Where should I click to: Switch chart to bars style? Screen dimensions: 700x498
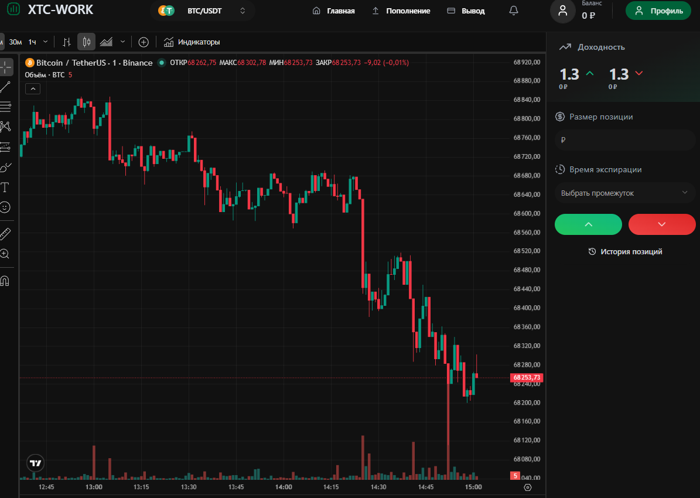(67, 42)
